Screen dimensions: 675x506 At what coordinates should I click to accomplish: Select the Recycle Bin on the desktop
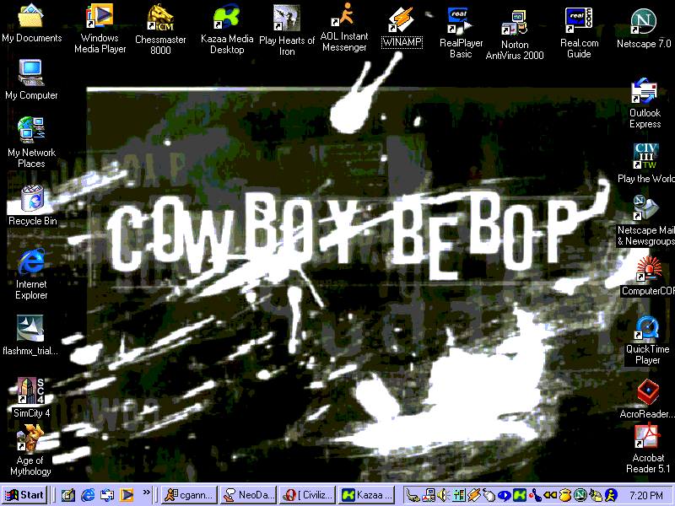(x=32, y=205)
